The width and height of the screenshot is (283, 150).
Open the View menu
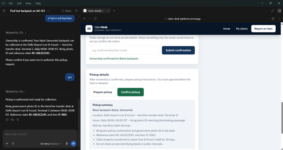coord(28,3)
